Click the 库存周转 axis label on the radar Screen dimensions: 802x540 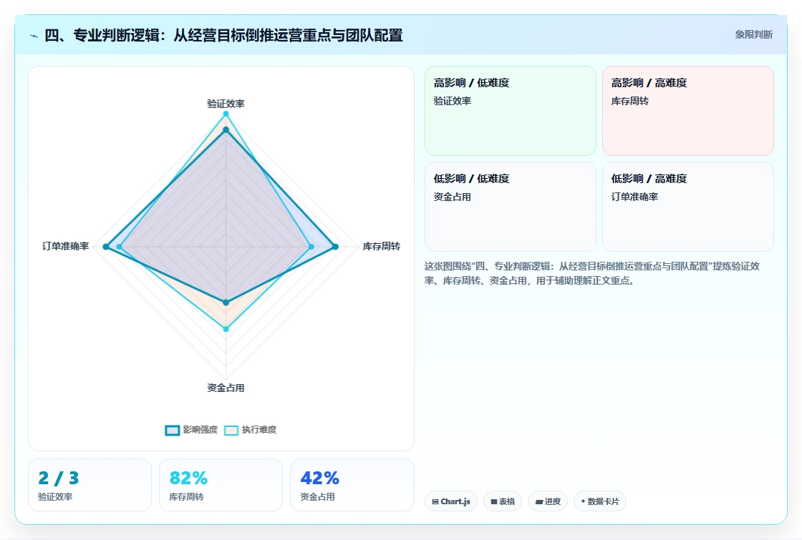(x=381, y=246)
